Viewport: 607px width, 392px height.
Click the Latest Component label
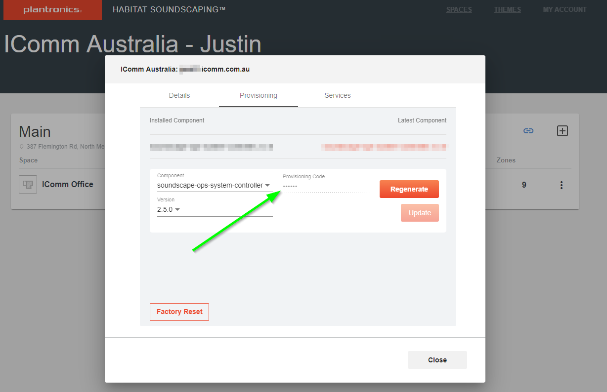(x=422, y=120)
